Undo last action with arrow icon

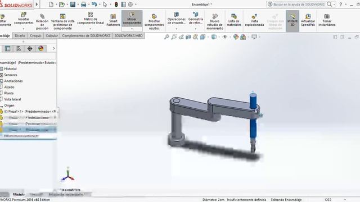94,4
